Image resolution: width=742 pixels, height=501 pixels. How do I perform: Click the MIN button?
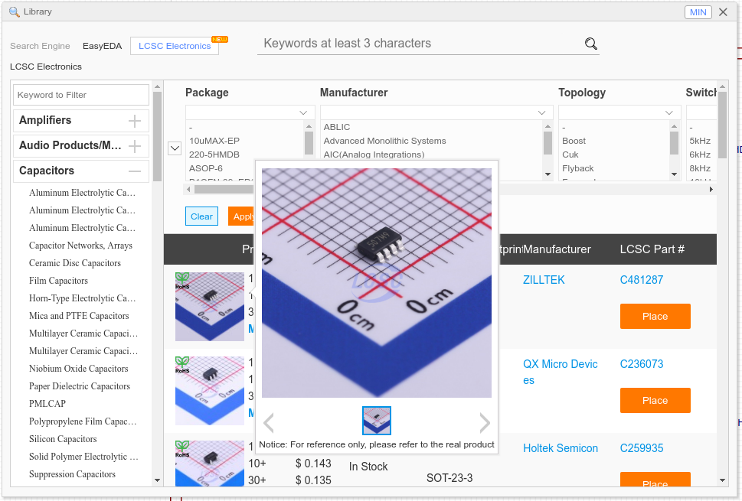coord(698,12)
